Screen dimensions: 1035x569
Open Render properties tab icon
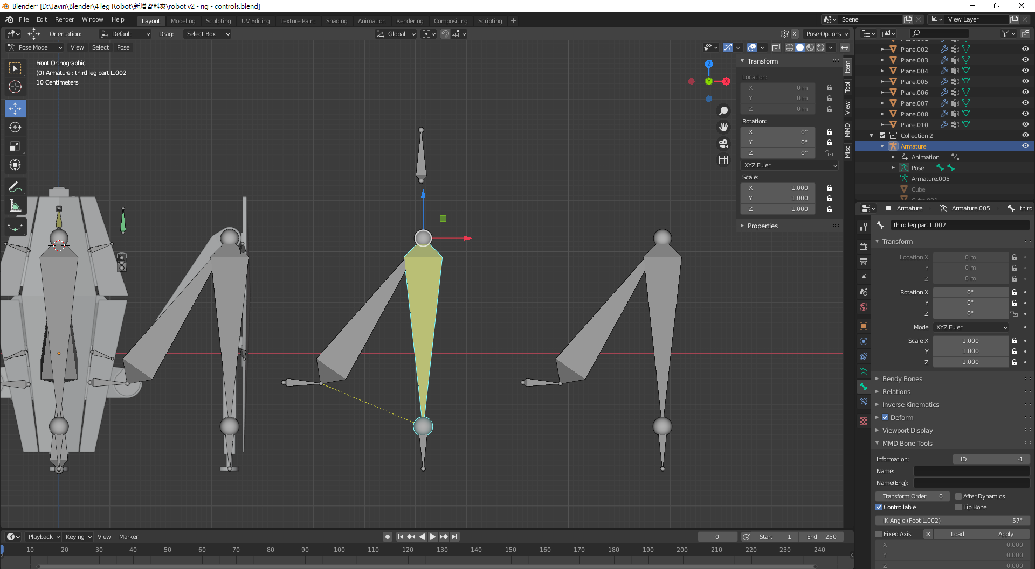pyautogui.click(x=864, y=246)
